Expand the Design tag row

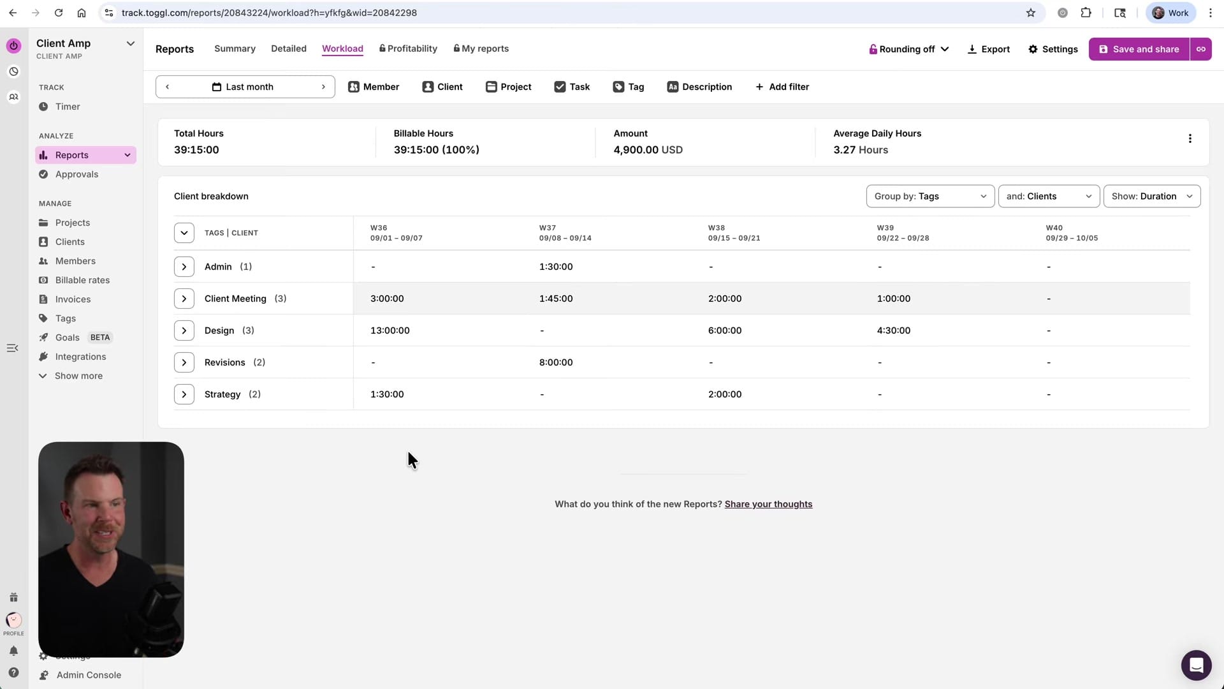point(184,330)
